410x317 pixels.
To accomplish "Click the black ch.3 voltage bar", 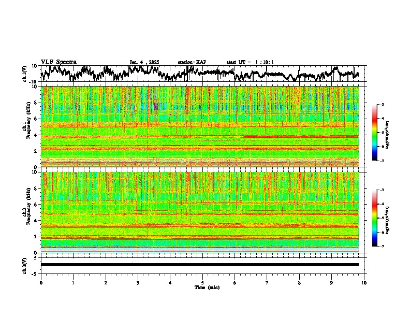I will click(x=200, y=265).
